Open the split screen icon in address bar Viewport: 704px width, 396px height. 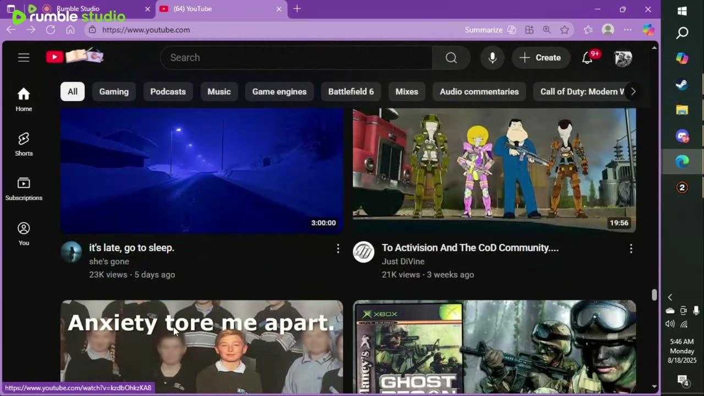point(529,30)
